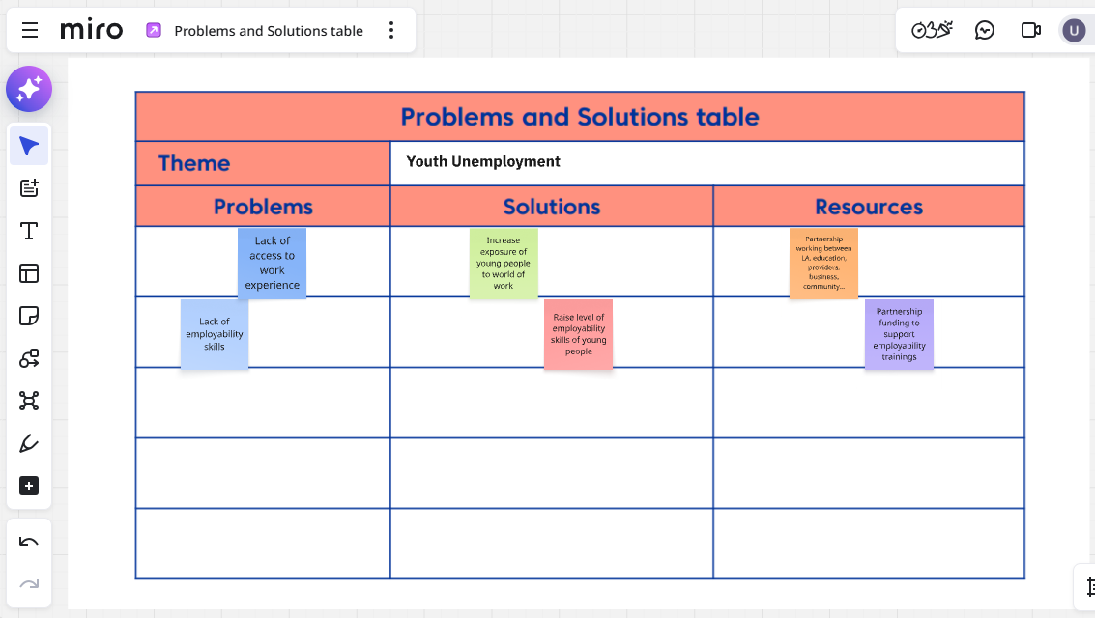Select the Text tool
Screen dimensions: 1095x618
click(29, 231)
